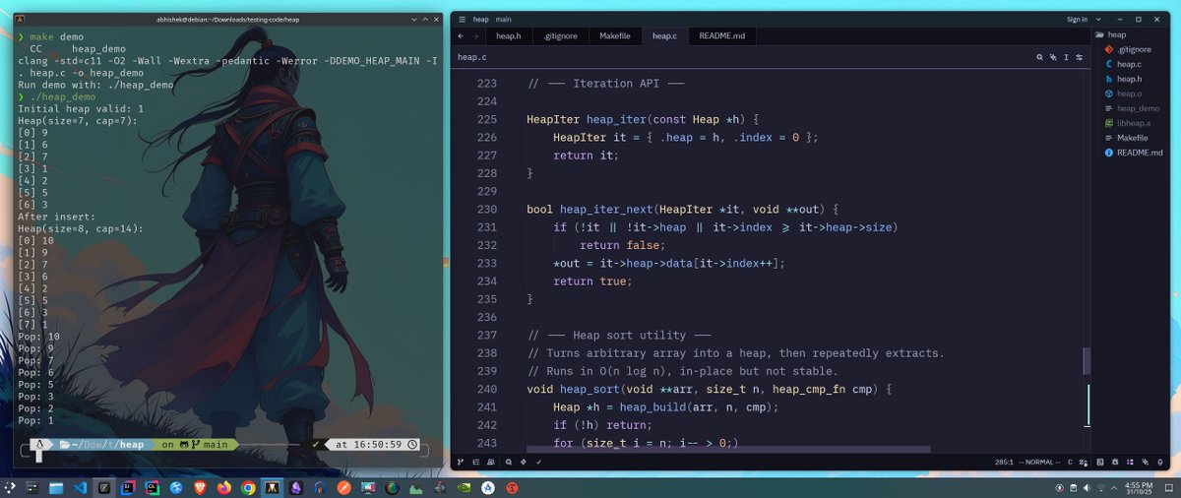Image resolution: width=1181 pixels, height=498 pixels.
Task: Open the main branch picker in title bar
Action: coord(504,19)
